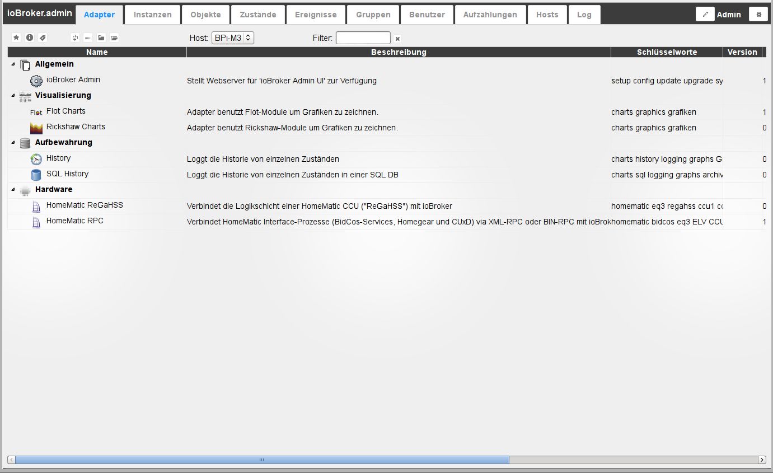Open the Zustände tab
The width and height of the screenshot is (773, 473).
(x=258, y=15)
